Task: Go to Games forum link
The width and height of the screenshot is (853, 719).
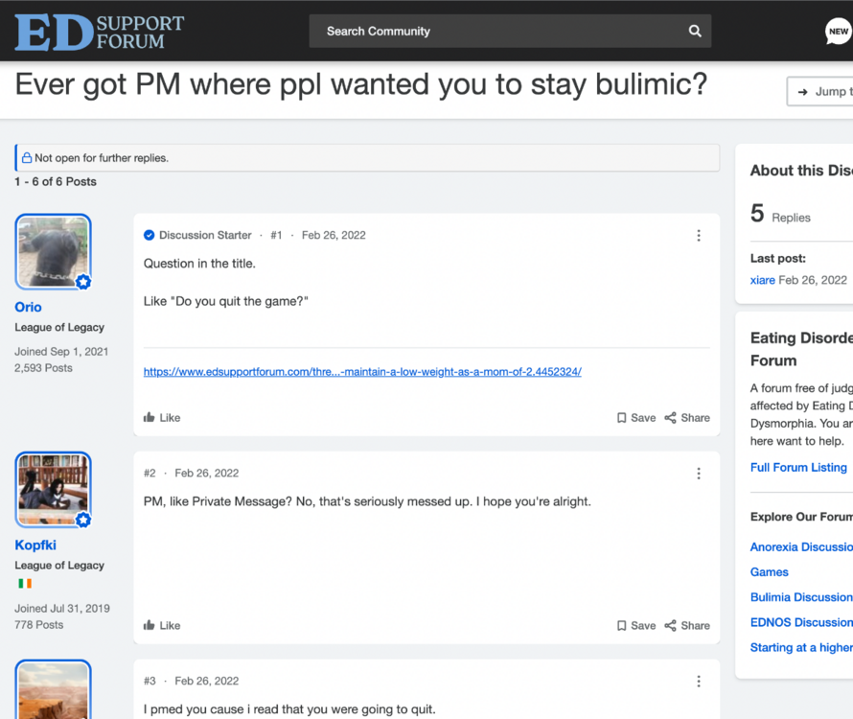Action: coord(770,572)
